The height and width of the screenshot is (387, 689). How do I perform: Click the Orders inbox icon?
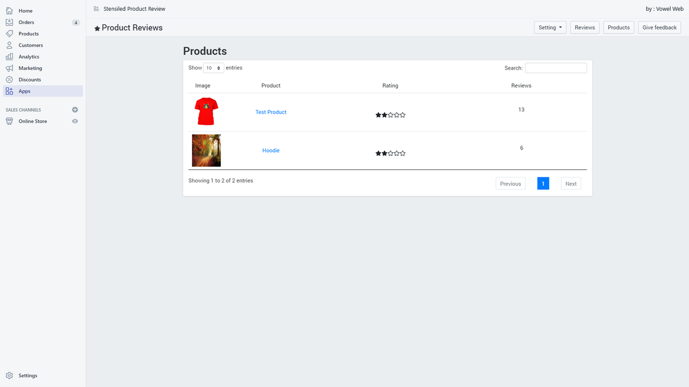[9, 22]
